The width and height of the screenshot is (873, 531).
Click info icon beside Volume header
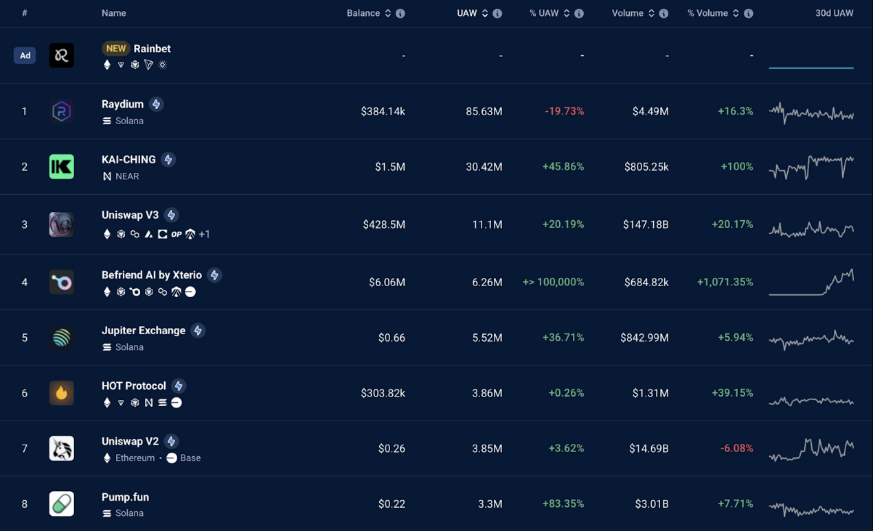tap(664, 14)
